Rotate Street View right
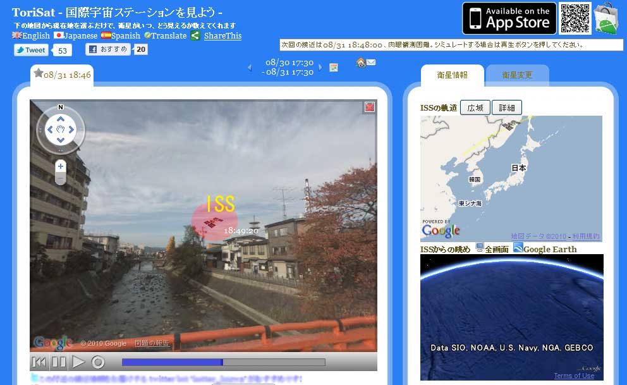The image size is (627, 385). (x=71, y=130)
